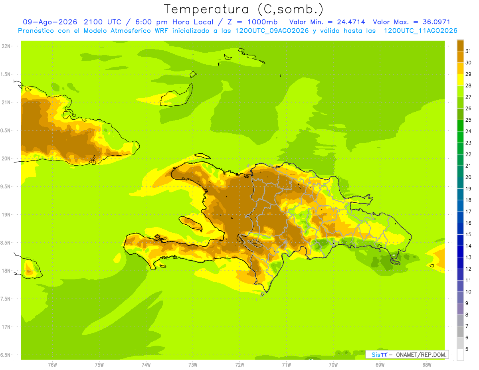Click the lime swatch between 27 and 28
479x370 pixels.
click(460, 91)
